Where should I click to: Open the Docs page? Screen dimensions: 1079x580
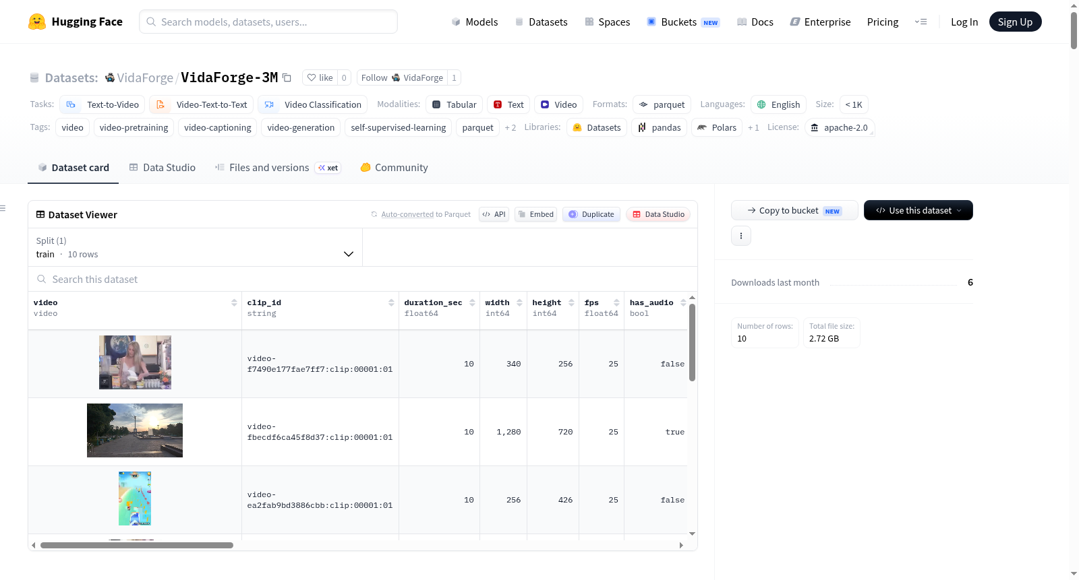coord(755,22)
